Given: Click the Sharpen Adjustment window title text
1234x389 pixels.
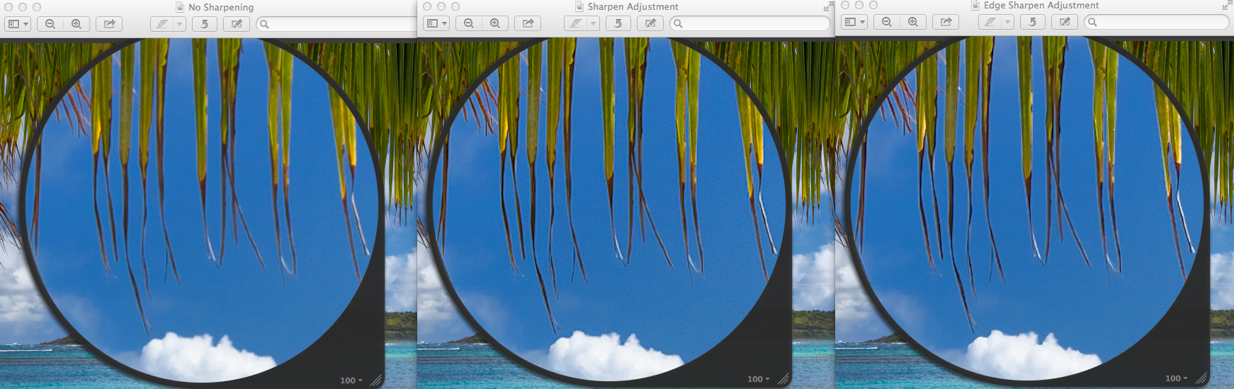Looking at the screenshot, I should (633, 6).
